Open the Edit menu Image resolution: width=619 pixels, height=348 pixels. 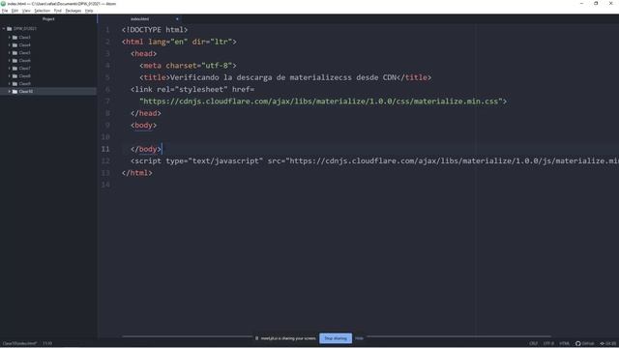coord(15,11)
